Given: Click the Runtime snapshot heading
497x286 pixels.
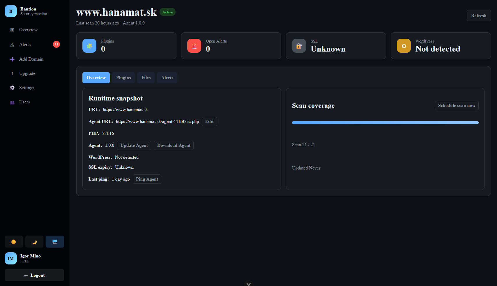Looking at the screenshot, I should (x=116, y=98).
